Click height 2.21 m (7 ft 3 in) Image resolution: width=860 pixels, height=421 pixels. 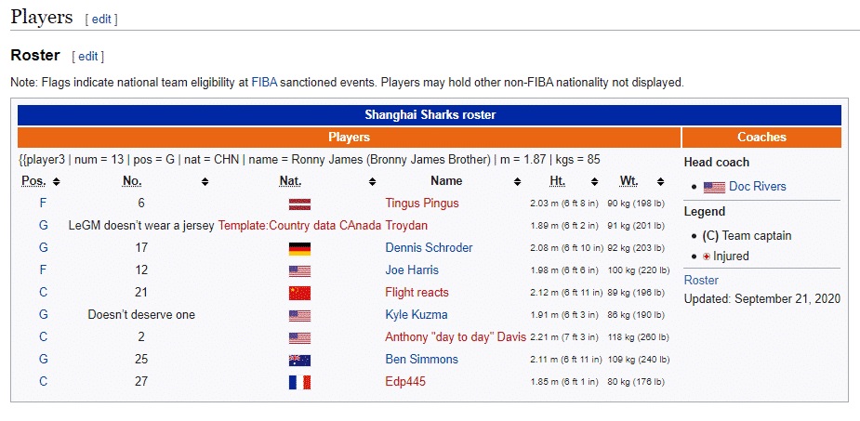click(x=565, y=337)
